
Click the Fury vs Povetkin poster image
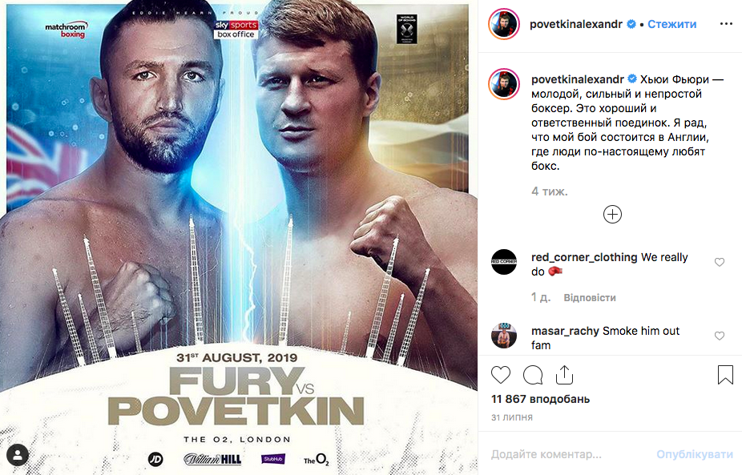click(239, 237)
